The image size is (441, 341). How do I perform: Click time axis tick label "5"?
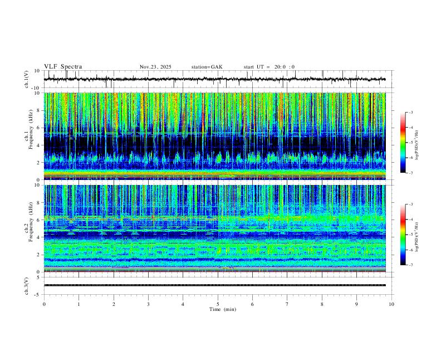(x=218, y=304)
